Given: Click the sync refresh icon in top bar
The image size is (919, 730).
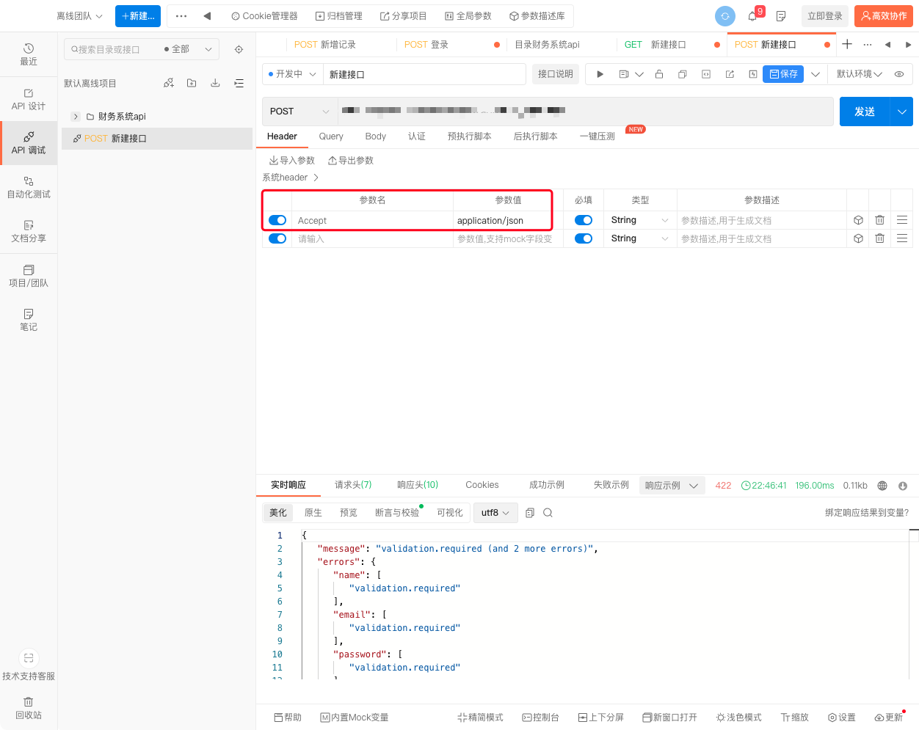Looking at the screenshot, I should [724, 16].
